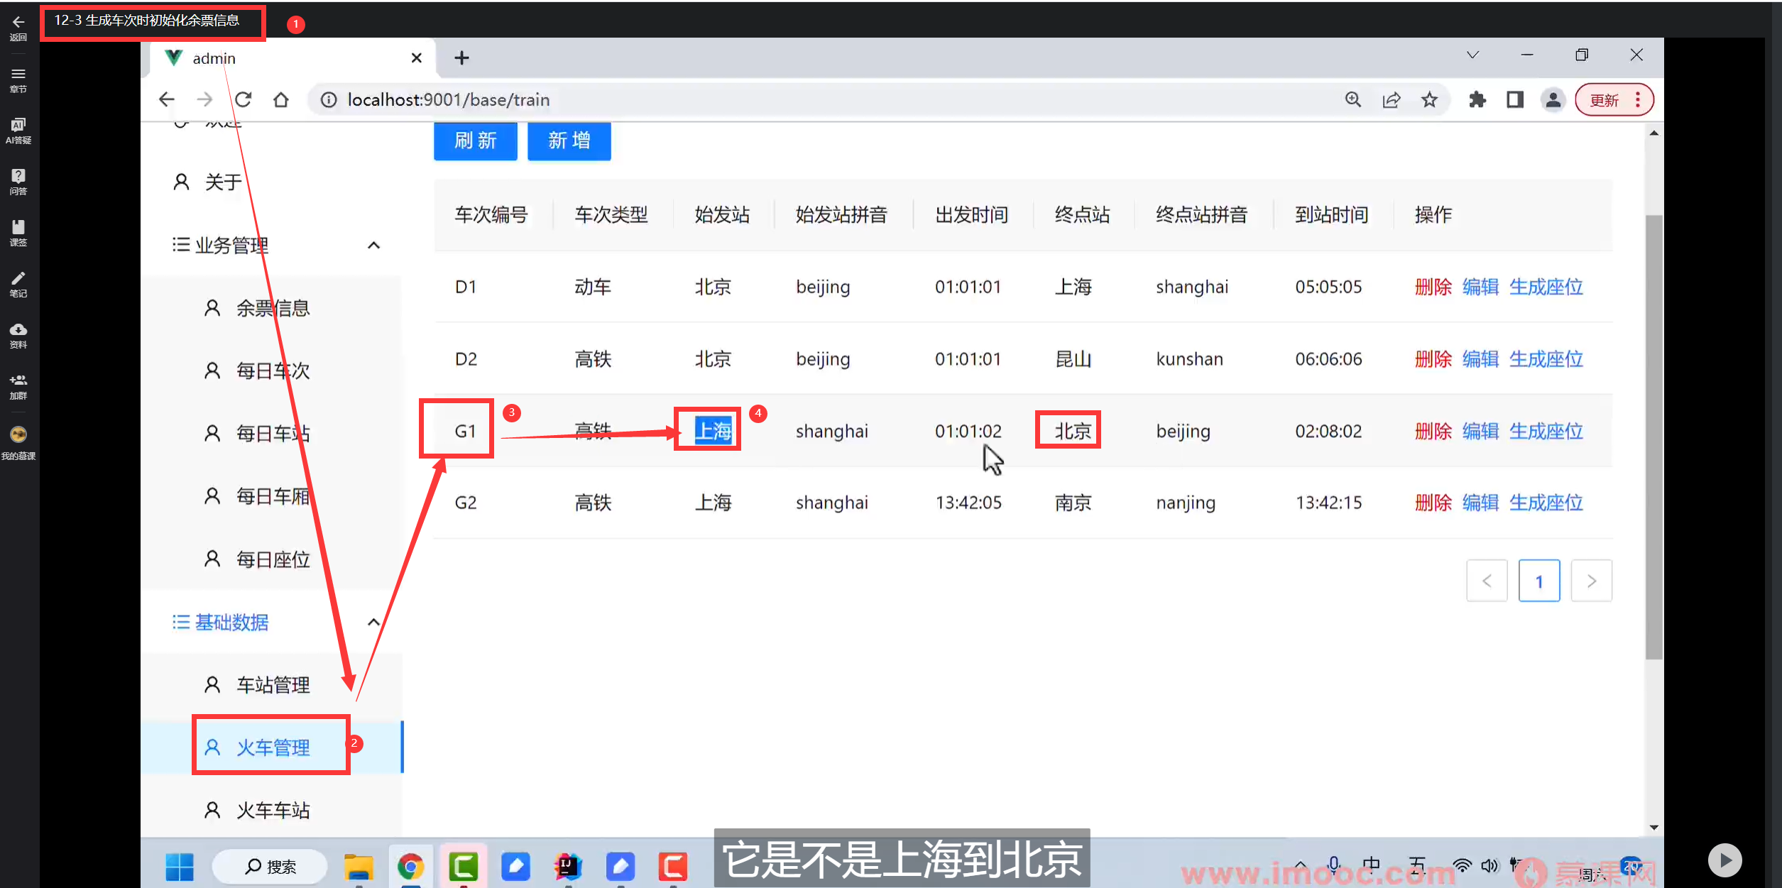Click the 加群 join group icon
Viewport: 1782px width, 888px height.
pos(18,380)
